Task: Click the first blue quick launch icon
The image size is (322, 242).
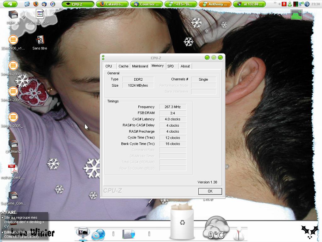Action: coord(27,4)
